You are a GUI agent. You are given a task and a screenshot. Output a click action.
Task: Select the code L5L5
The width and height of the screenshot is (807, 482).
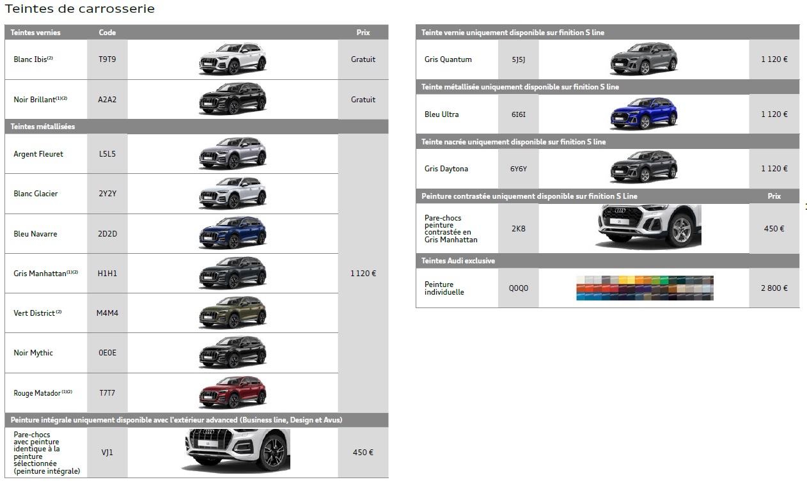107,154
